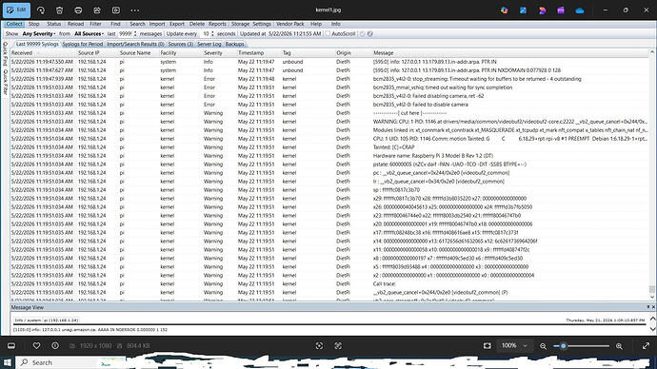Open Reports in the toolbar

217,25
